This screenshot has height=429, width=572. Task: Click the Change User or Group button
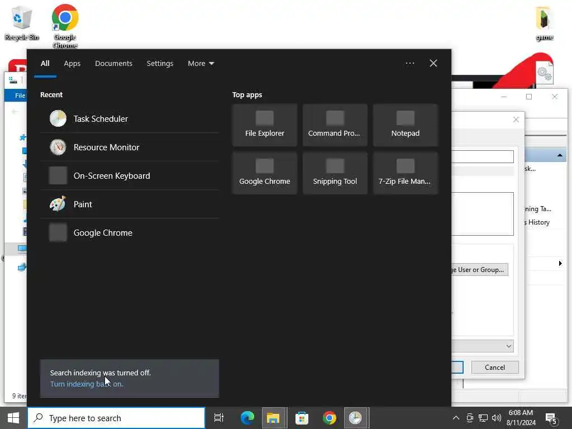(x=480, y=270)
